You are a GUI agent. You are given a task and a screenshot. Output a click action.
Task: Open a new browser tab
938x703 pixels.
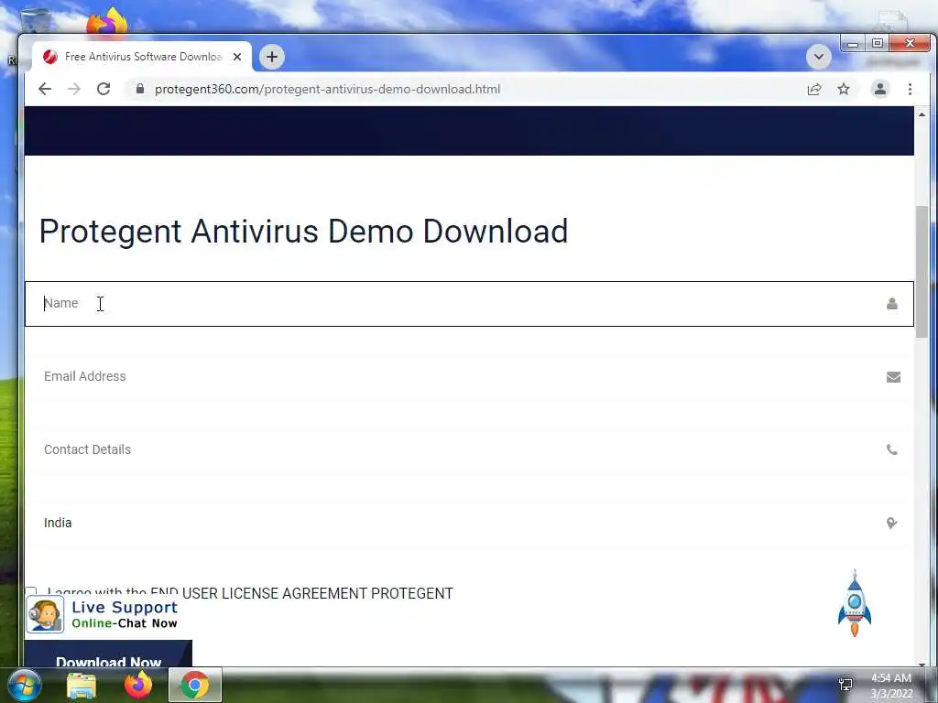click(271, 57)
